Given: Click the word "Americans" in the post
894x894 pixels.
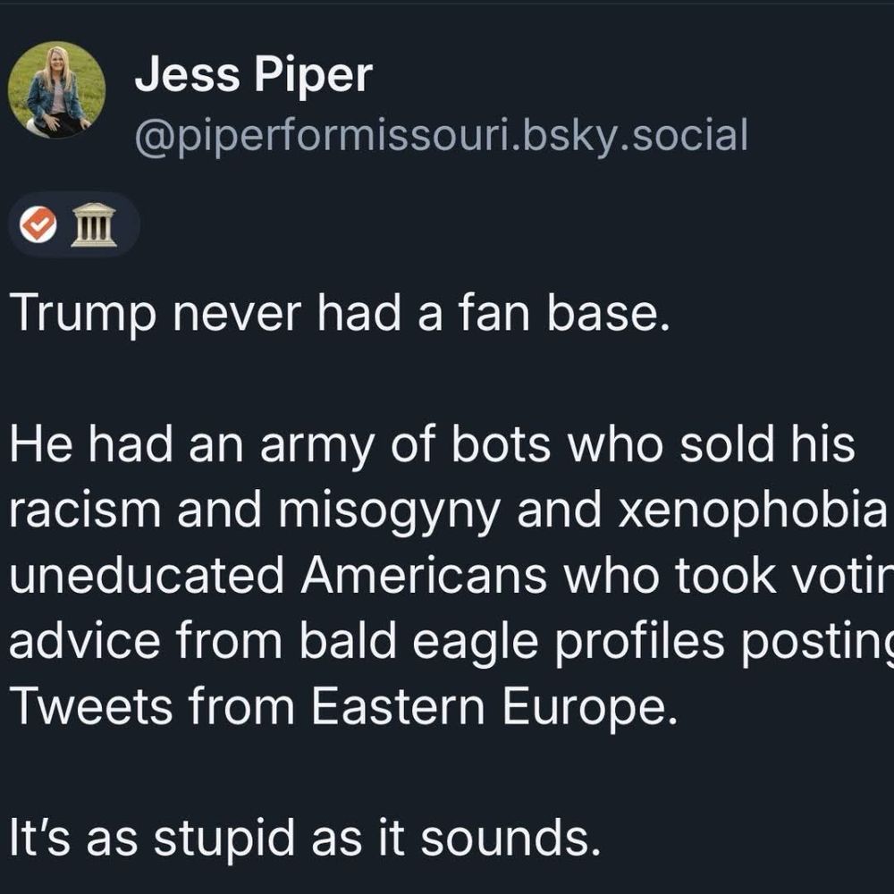Looking at the screenshot, I should click(423, 577).
